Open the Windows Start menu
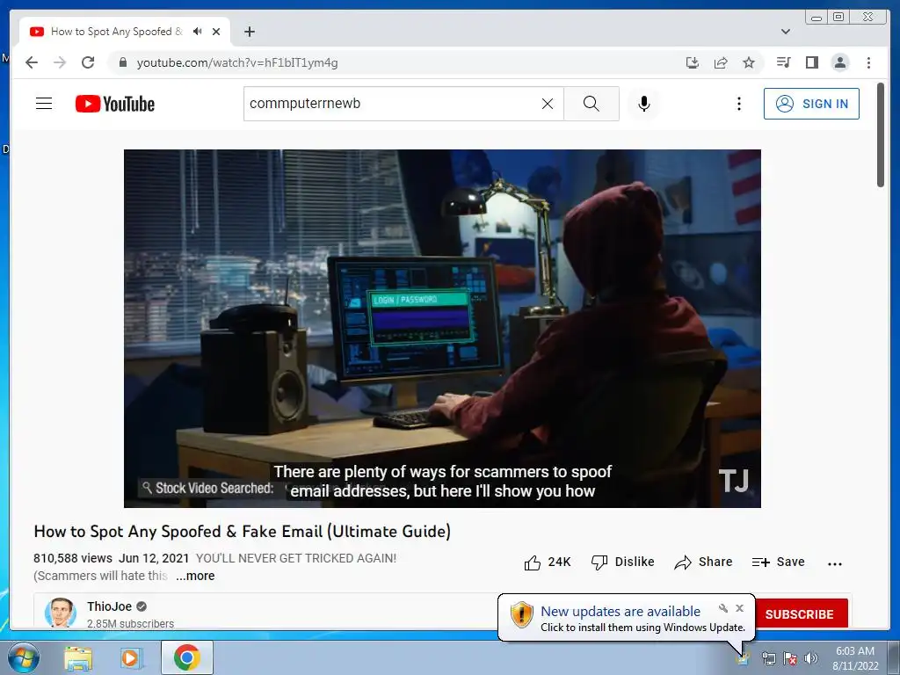900x675 pixels. pos(22,657)
